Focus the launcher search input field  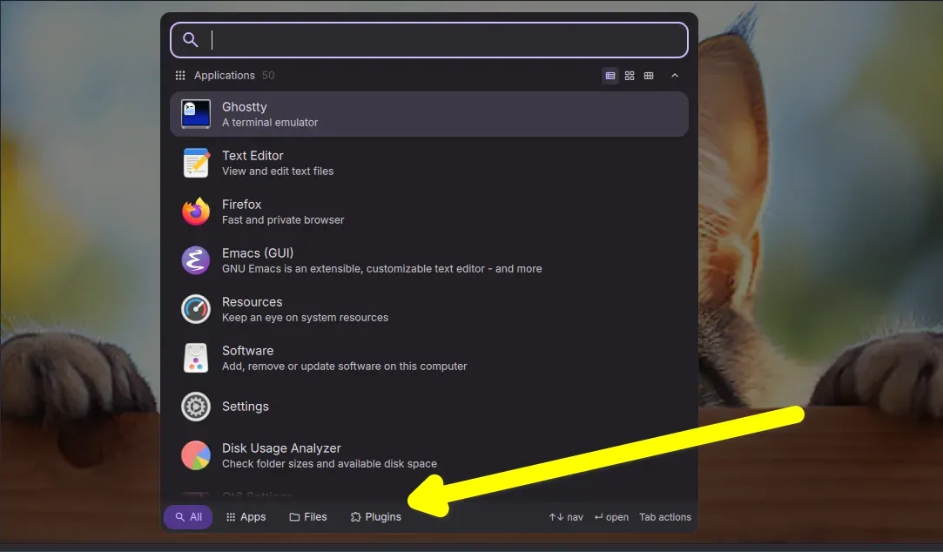coord(429,40)
